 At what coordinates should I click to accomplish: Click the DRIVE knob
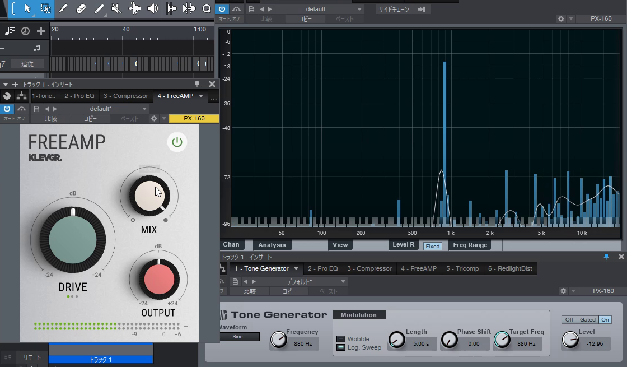pyautogui.click(x=73, y=240)
